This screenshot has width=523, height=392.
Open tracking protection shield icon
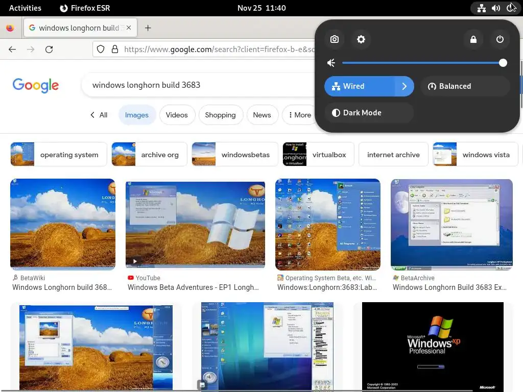click(x=101, y=50)
